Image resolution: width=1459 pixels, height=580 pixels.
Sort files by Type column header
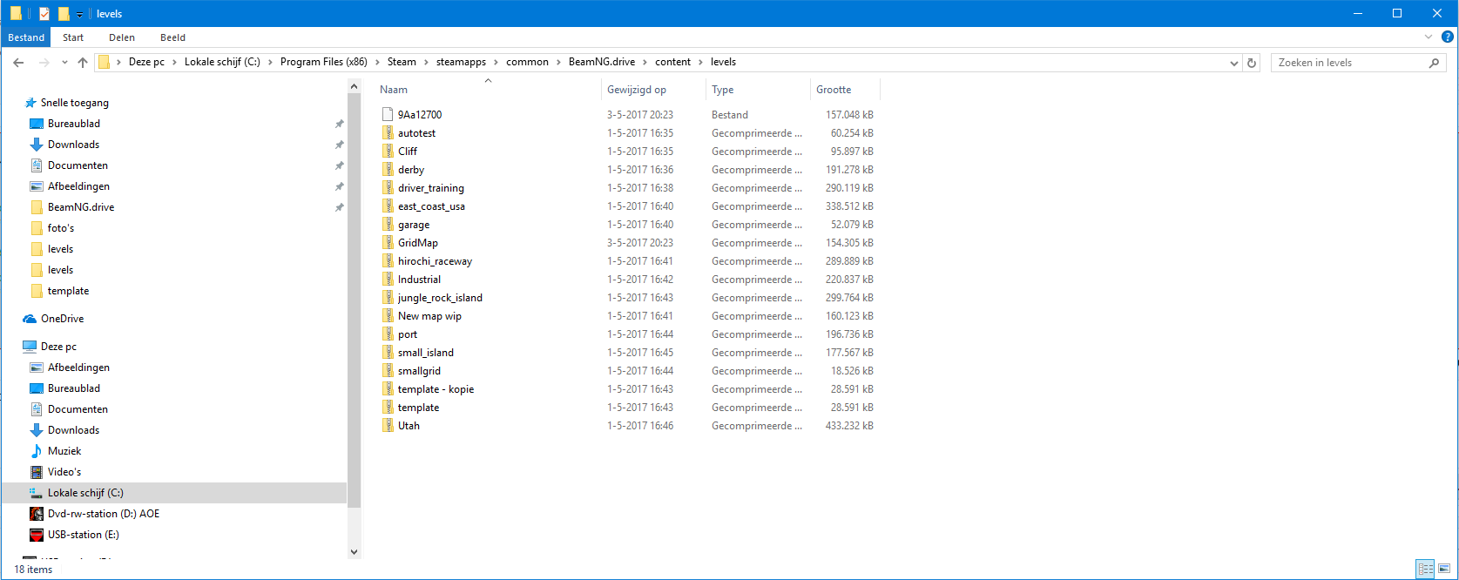(723, 90)
